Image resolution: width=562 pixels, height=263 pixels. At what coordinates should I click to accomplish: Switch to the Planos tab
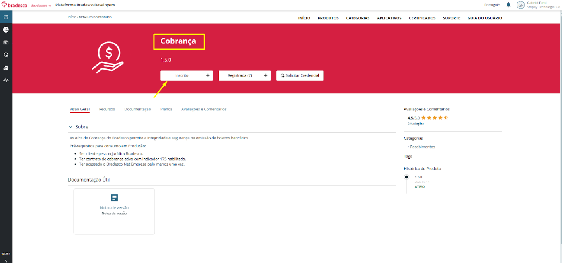click(x=166, y=109)
